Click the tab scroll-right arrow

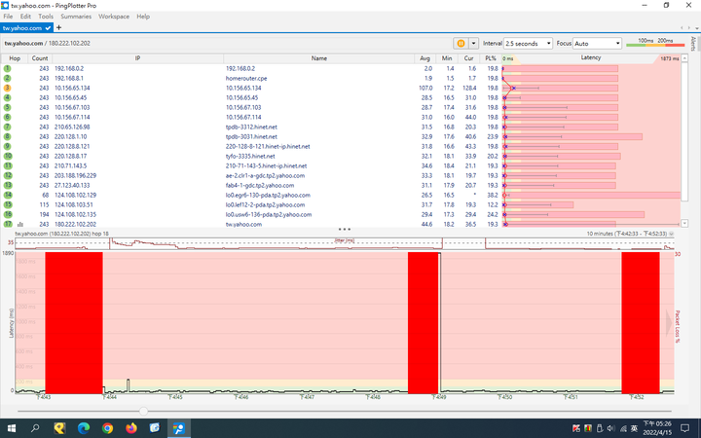pos(689,27)
